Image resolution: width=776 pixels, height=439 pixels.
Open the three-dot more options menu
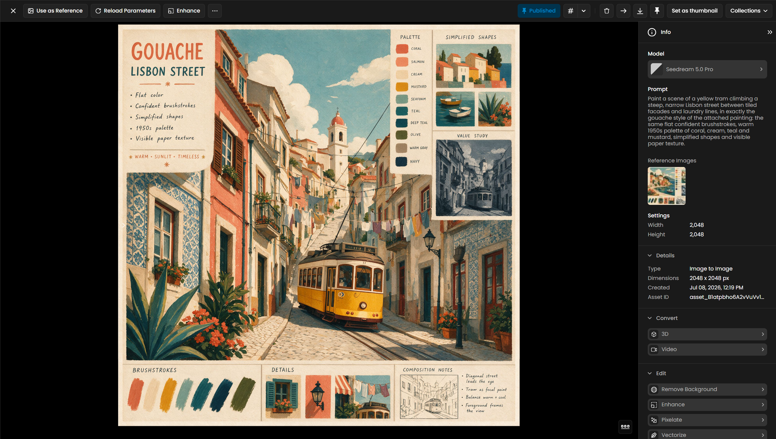[215, 11]
